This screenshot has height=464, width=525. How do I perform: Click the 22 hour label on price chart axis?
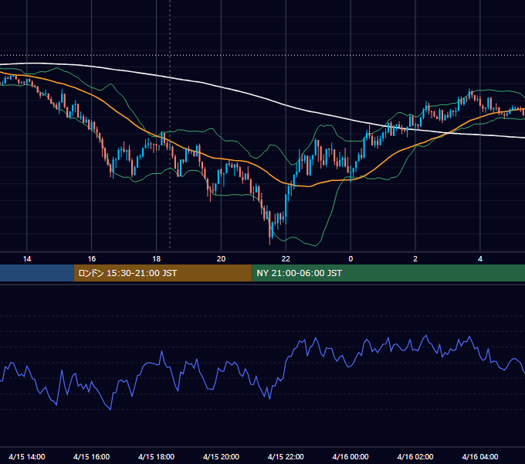click(x=286, y=259)
